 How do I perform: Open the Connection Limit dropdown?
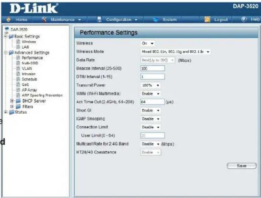[151, 127]
